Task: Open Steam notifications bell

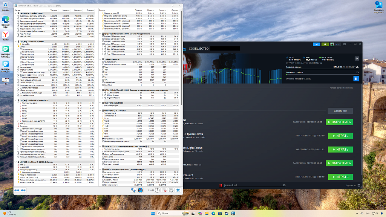Action: tap(325, 44)
